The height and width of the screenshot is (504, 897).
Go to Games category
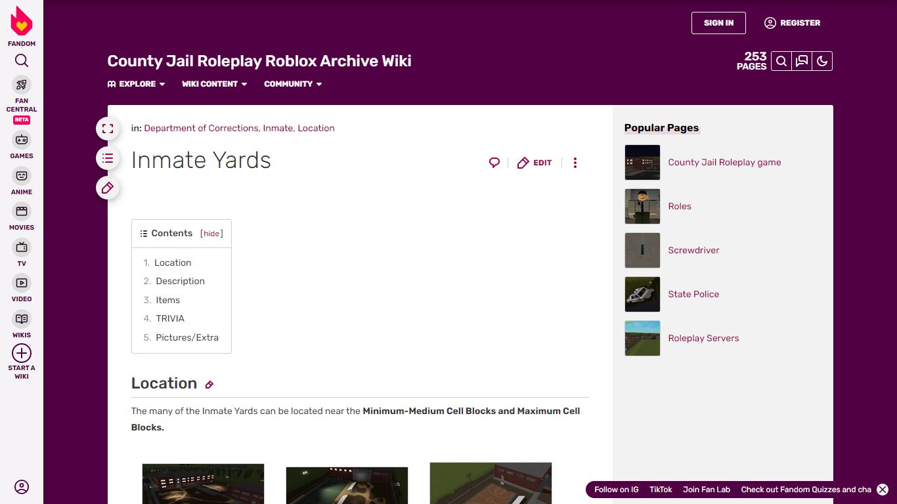click(x=22, y=145)
